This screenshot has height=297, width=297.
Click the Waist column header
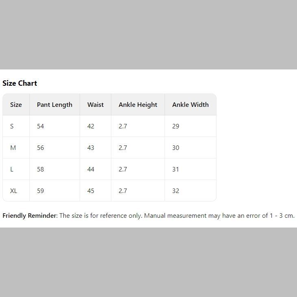tap(95, 105)
